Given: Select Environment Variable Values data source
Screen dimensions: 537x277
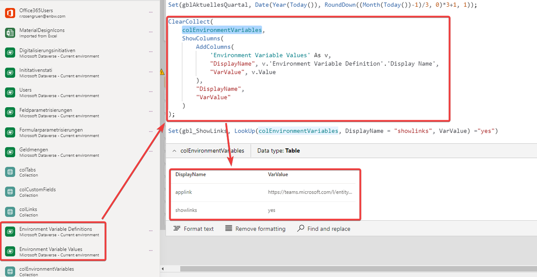Looking at the screenshot, I should (x=80, y=252).
